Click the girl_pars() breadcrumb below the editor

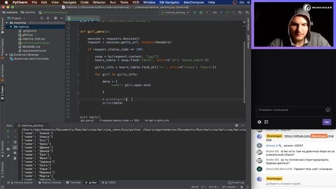point(87,120)
